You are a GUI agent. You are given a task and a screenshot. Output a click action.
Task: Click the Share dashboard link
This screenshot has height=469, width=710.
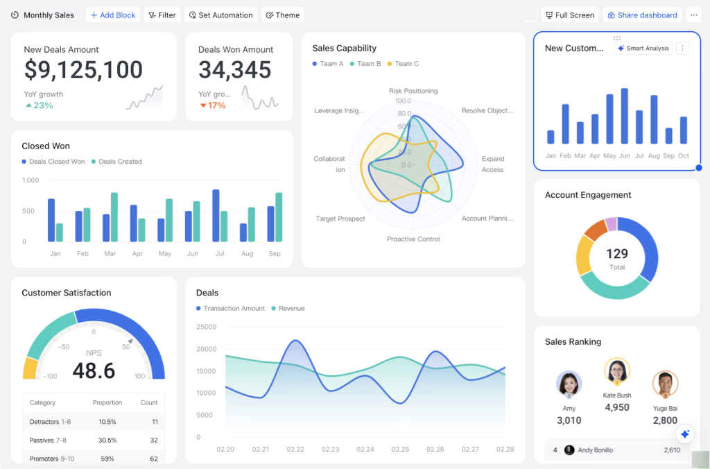642,15
